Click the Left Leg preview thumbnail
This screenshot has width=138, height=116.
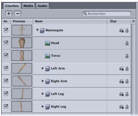[x=22, y=94]
